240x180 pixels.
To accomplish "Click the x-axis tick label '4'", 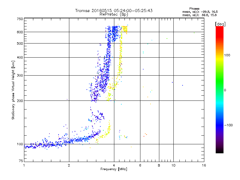I will tap(114, 165).
